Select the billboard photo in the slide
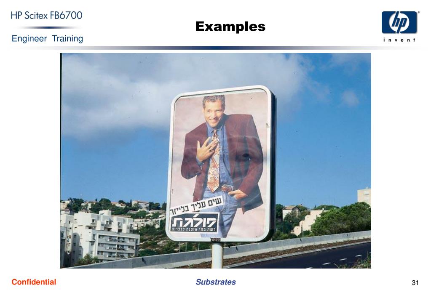Screen dimensions: 431x298 click(216, 161)
